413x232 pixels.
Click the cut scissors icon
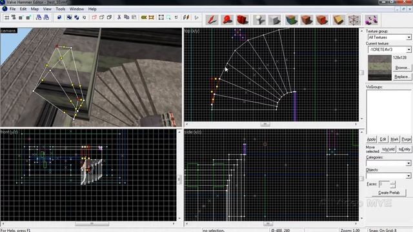click(119, 17)
